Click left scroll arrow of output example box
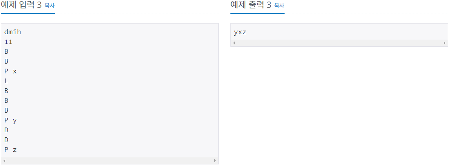This screenshot has height=166, width=451. (234, 43)
